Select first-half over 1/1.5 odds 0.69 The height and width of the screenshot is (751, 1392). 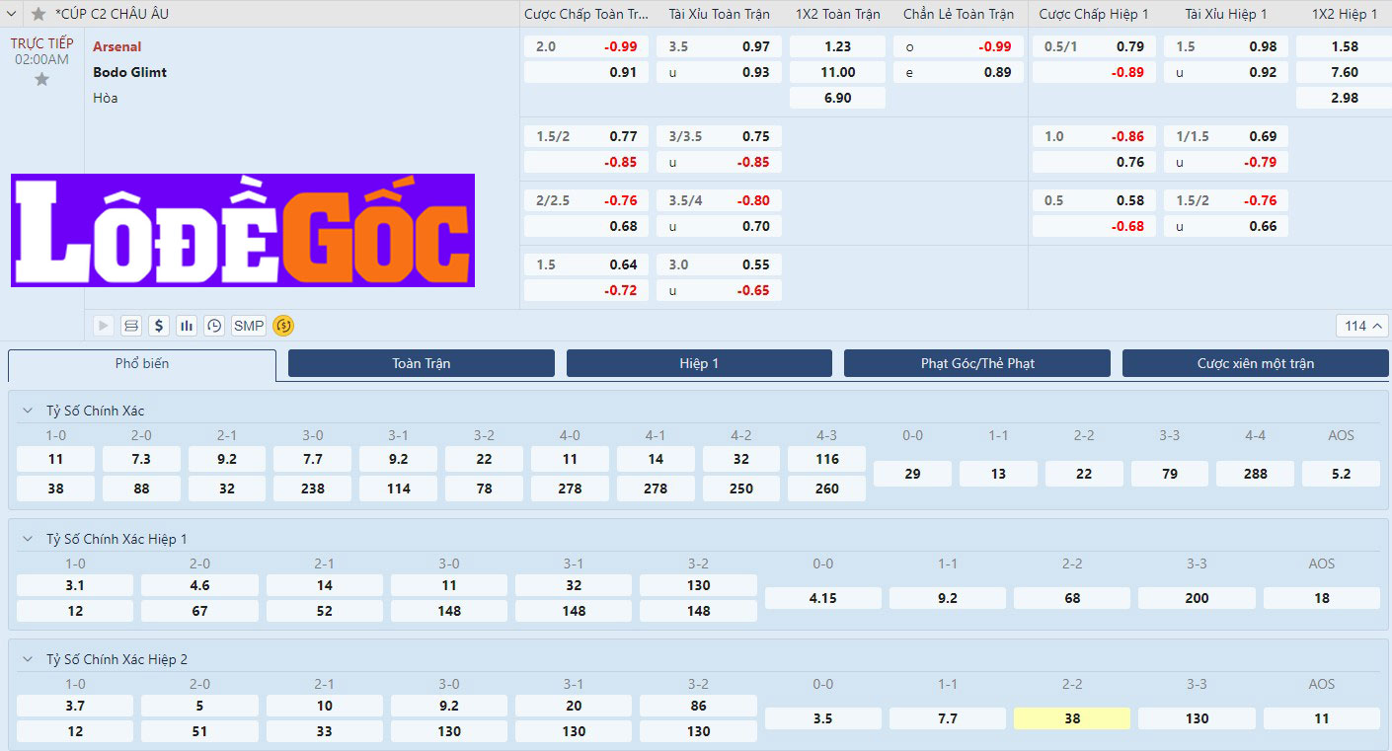[x=1226, y=136]
